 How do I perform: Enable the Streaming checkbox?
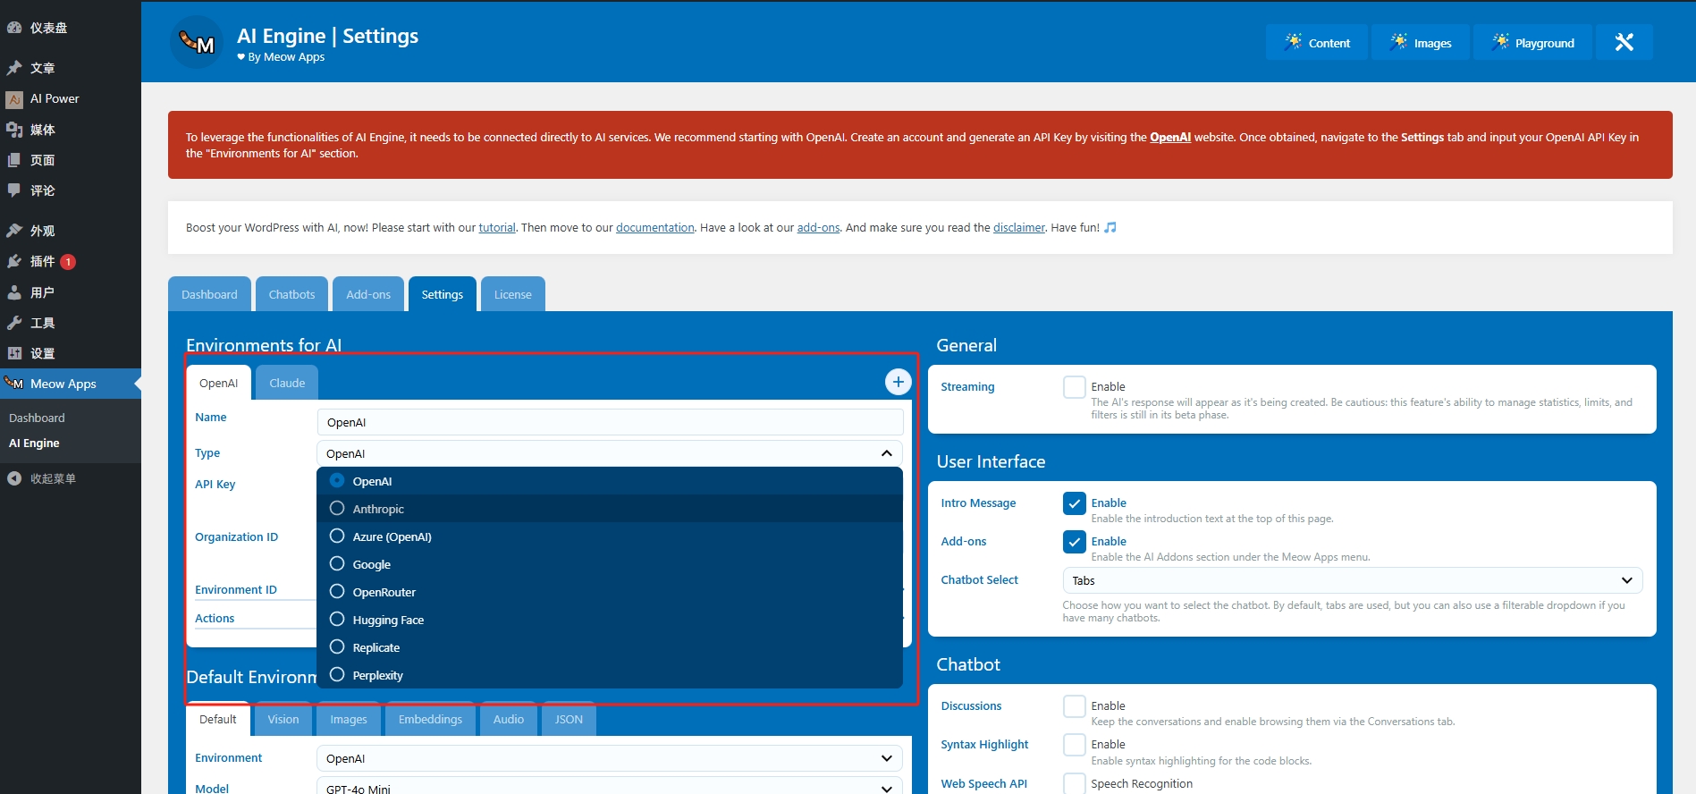(1075, 386)
